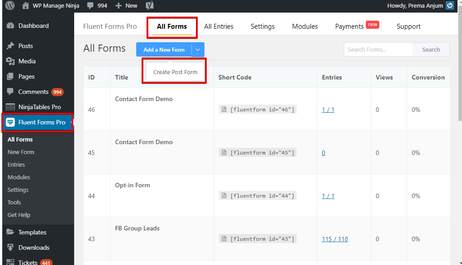Image resolution: width=462 pixels, height=265 pixels.
Task: Click the WordPress logo in admin bar
Action: click(10, 5)
